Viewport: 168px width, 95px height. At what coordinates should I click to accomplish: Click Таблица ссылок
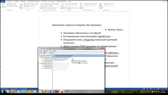click(108, 4)
